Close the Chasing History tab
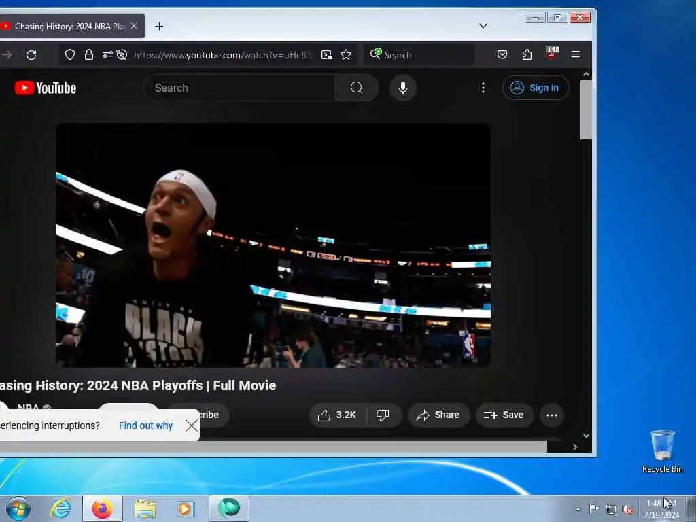The image size is (696, 522). click(134, 27)
